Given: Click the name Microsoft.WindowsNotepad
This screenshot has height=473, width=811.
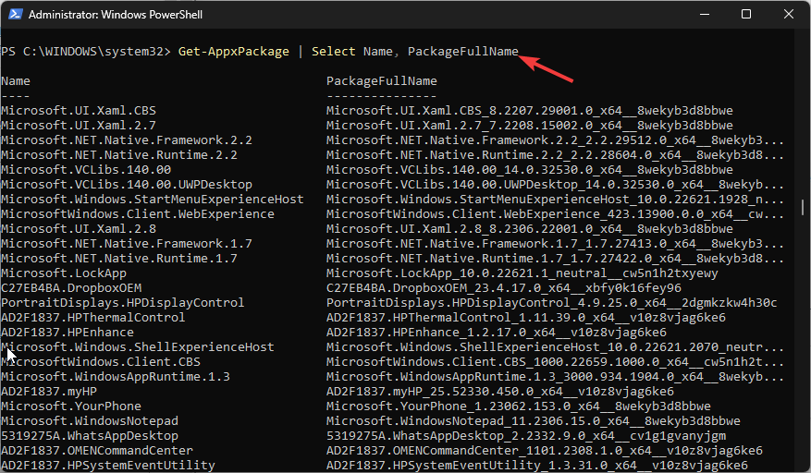Looking at the screenshot, I should (90, 421).
